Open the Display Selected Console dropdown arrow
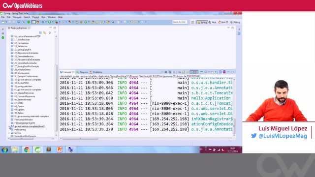This screenshot has height=177, width=315. (209, 72)
